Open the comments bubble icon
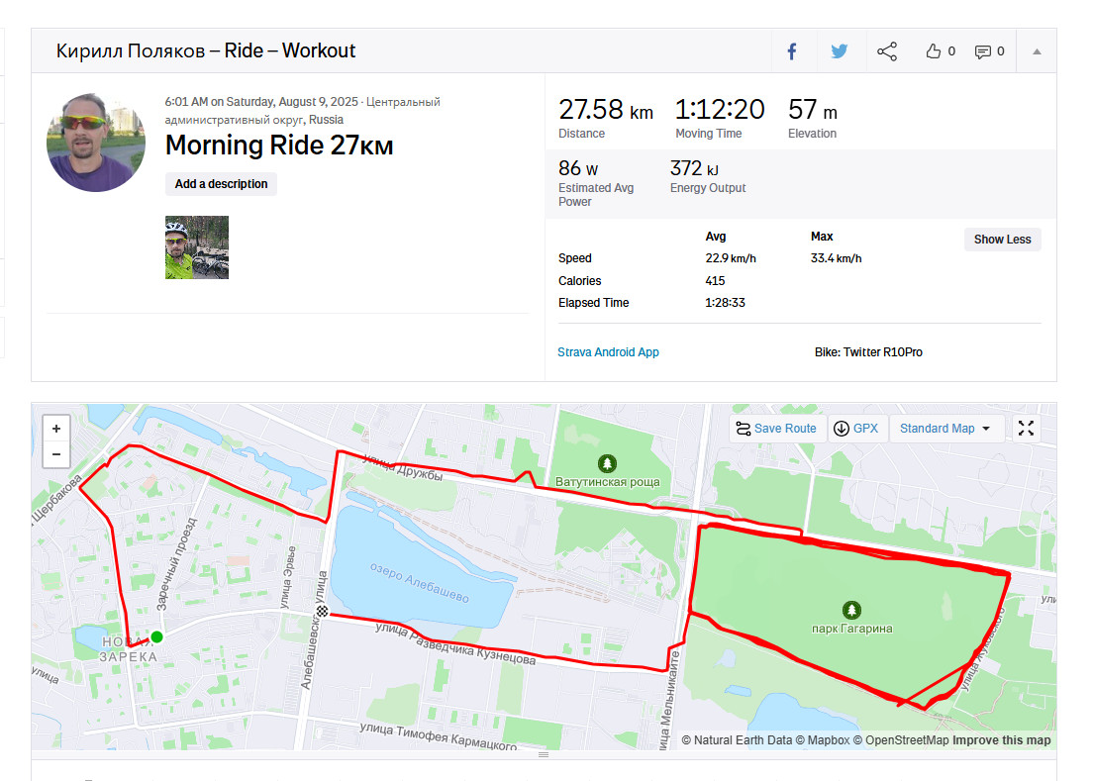This screenshot has height=781, width=1093. coord(982,51)
